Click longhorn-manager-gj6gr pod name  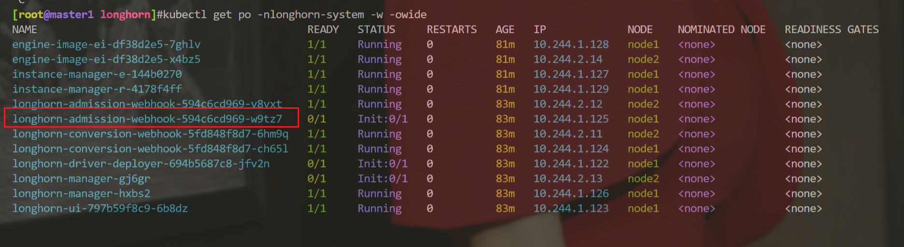(x=81, y=179)
